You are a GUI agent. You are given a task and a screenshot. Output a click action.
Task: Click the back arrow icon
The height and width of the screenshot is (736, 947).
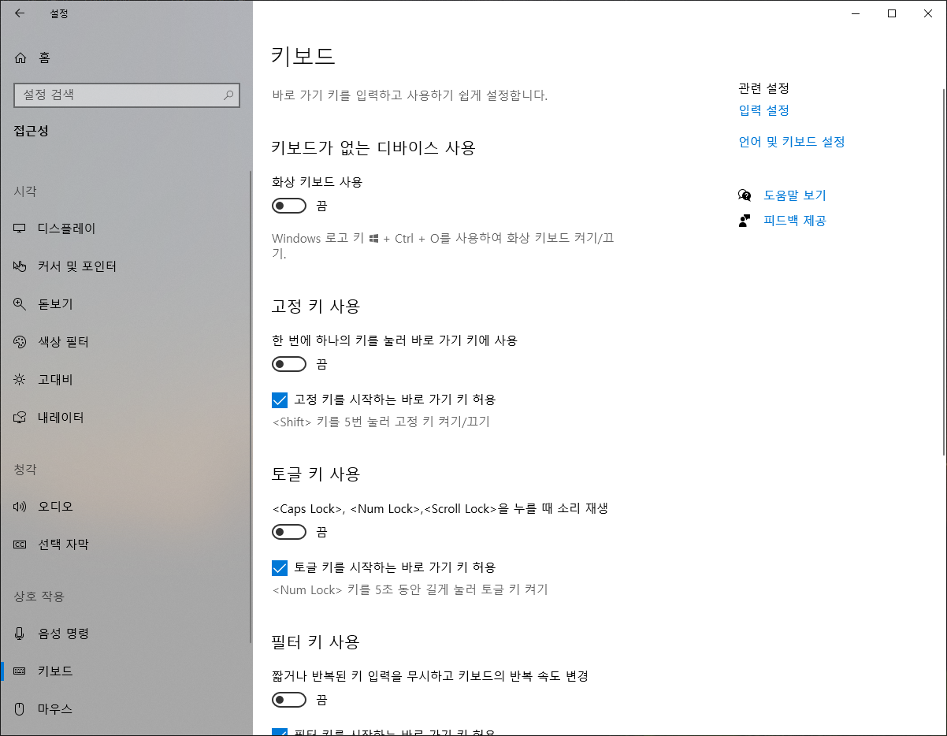[x=20, y=13]
